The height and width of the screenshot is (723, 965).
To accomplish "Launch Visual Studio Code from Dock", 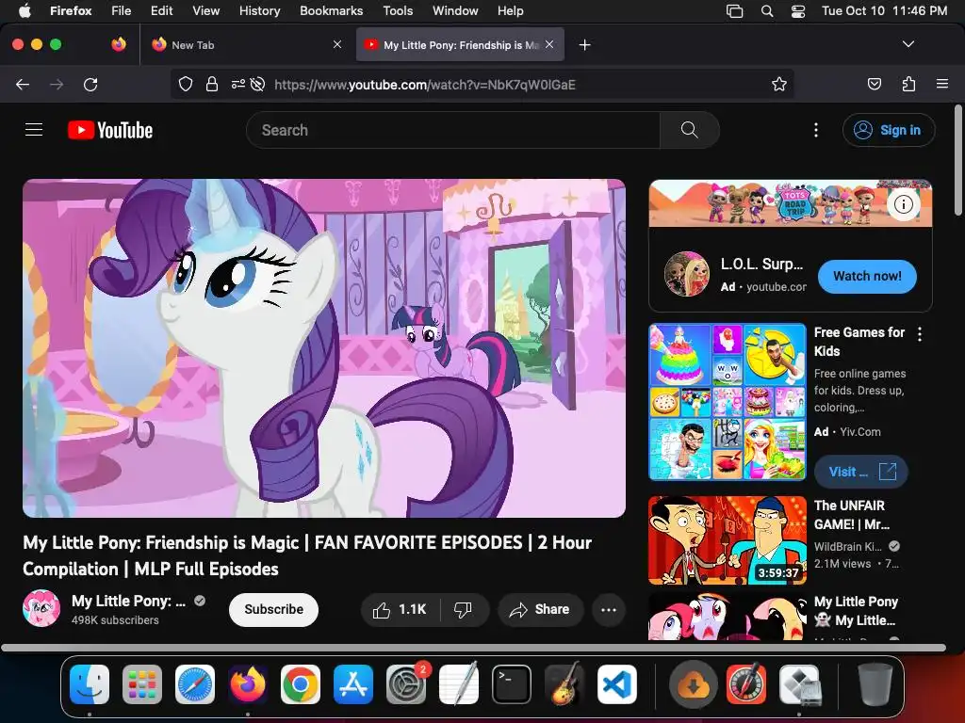I will 616,685.
